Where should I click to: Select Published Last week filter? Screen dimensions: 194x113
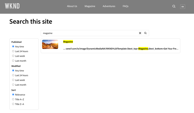point(13,56)
